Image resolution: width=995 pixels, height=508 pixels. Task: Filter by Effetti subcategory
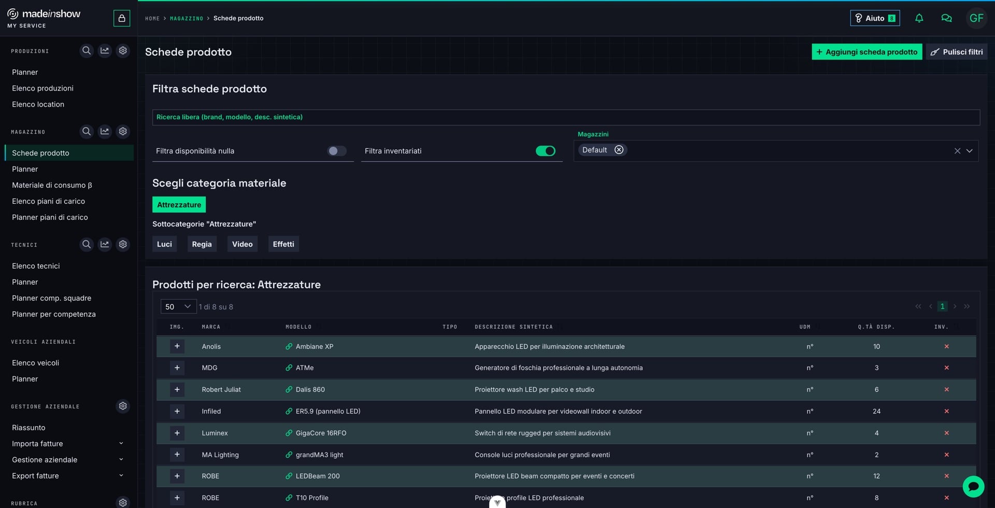[283, 244]
